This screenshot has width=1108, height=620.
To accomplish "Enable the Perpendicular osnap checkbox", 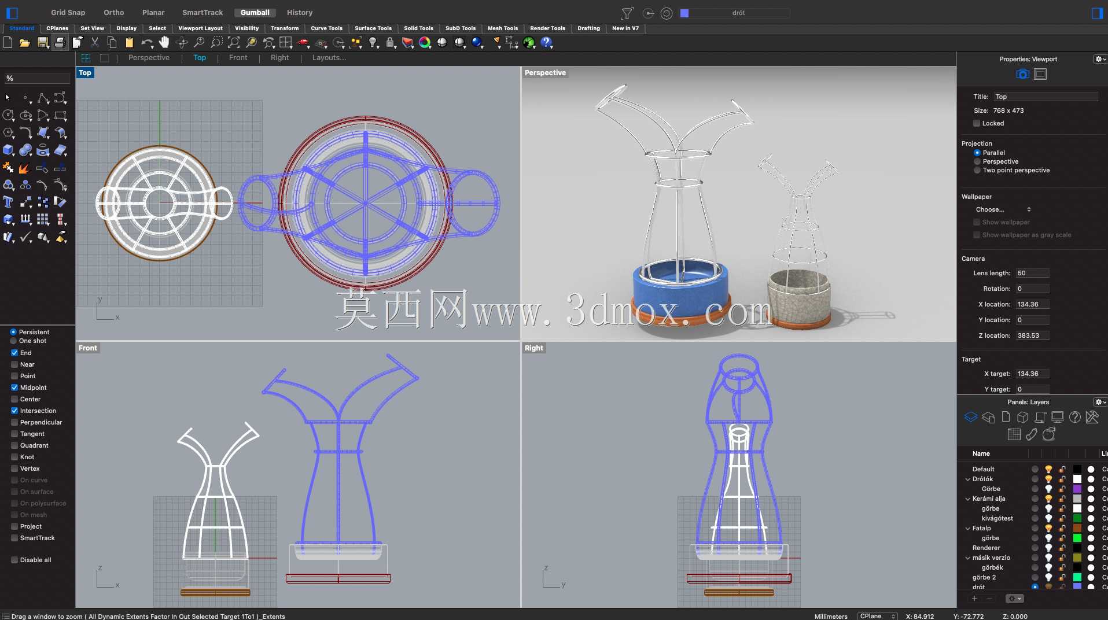I will click(14, 422).
